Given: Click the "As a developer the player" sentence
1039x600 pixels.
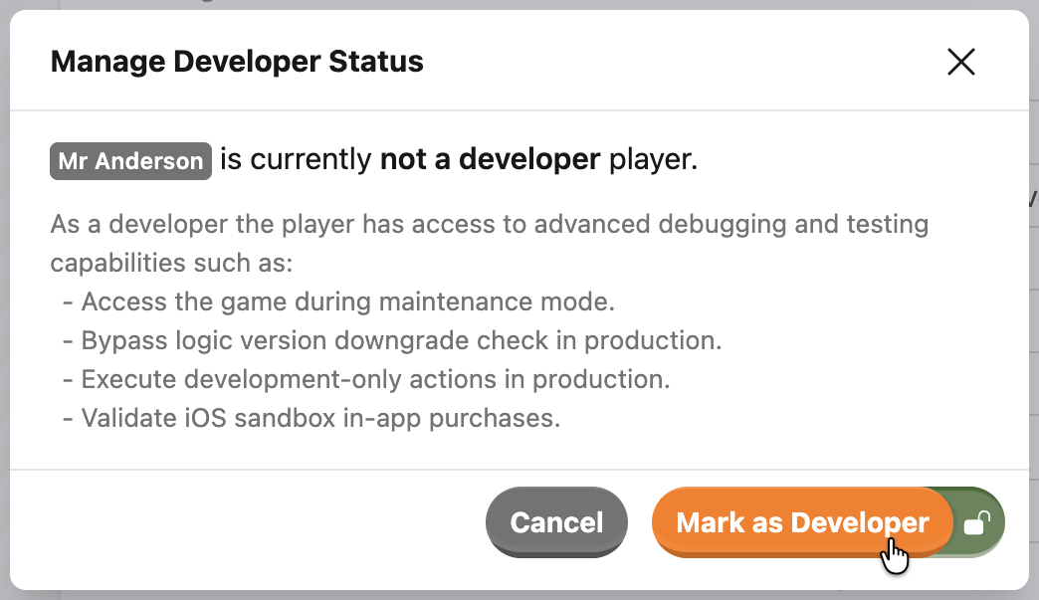Looking at the screenshot, I should (199, 224).
